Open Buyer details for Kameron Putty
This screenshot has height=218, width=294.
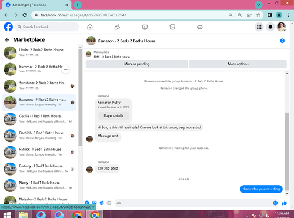click(x=113, y=115)
